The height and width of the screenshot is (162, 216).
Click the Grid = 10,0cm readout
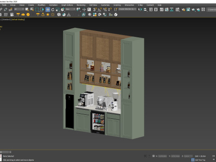coord(200,156)
